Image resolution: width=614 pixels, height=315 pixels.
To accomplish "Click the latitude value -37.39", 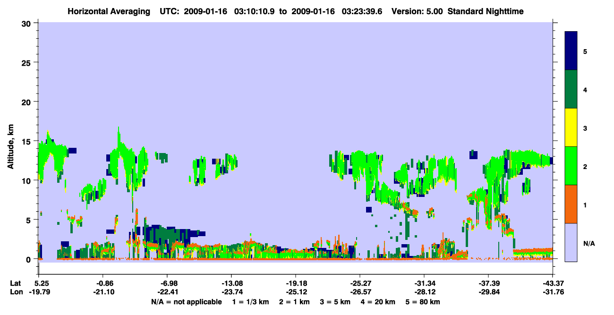I will pos(488,283).
